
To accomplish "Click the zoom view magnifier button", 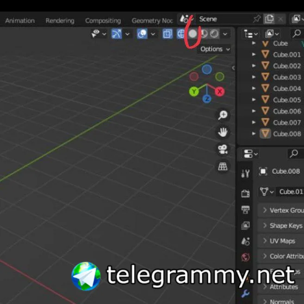I will pos(223,116).
